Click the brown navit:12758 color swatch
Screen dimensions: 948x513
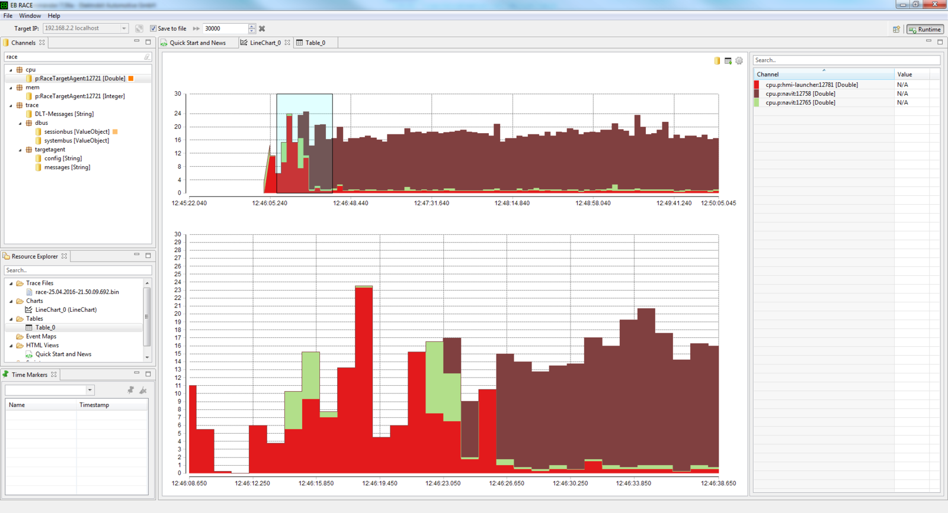point(757,93)
